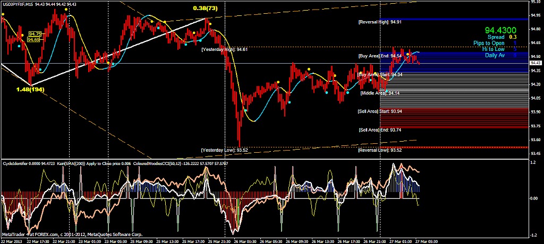Viewport: 544px width, 244px height.
Task: Click the 27 Mar 05:30 time label
Action: pyautogui.click(x=427, y=241)
